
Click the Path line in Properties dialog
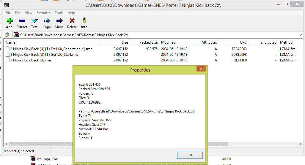click(x=136, y=111)
